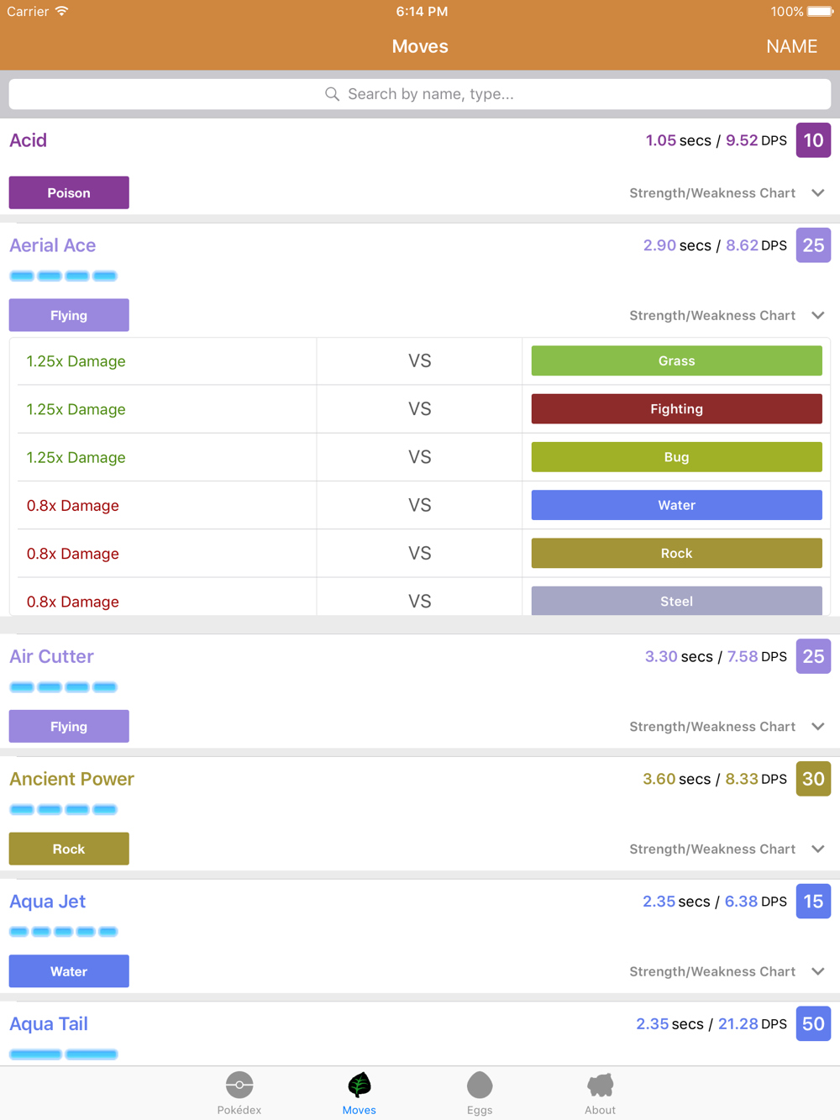Select the Moves leaf icon
This screenshot has height=1120, width=840.
(360, 1085)
